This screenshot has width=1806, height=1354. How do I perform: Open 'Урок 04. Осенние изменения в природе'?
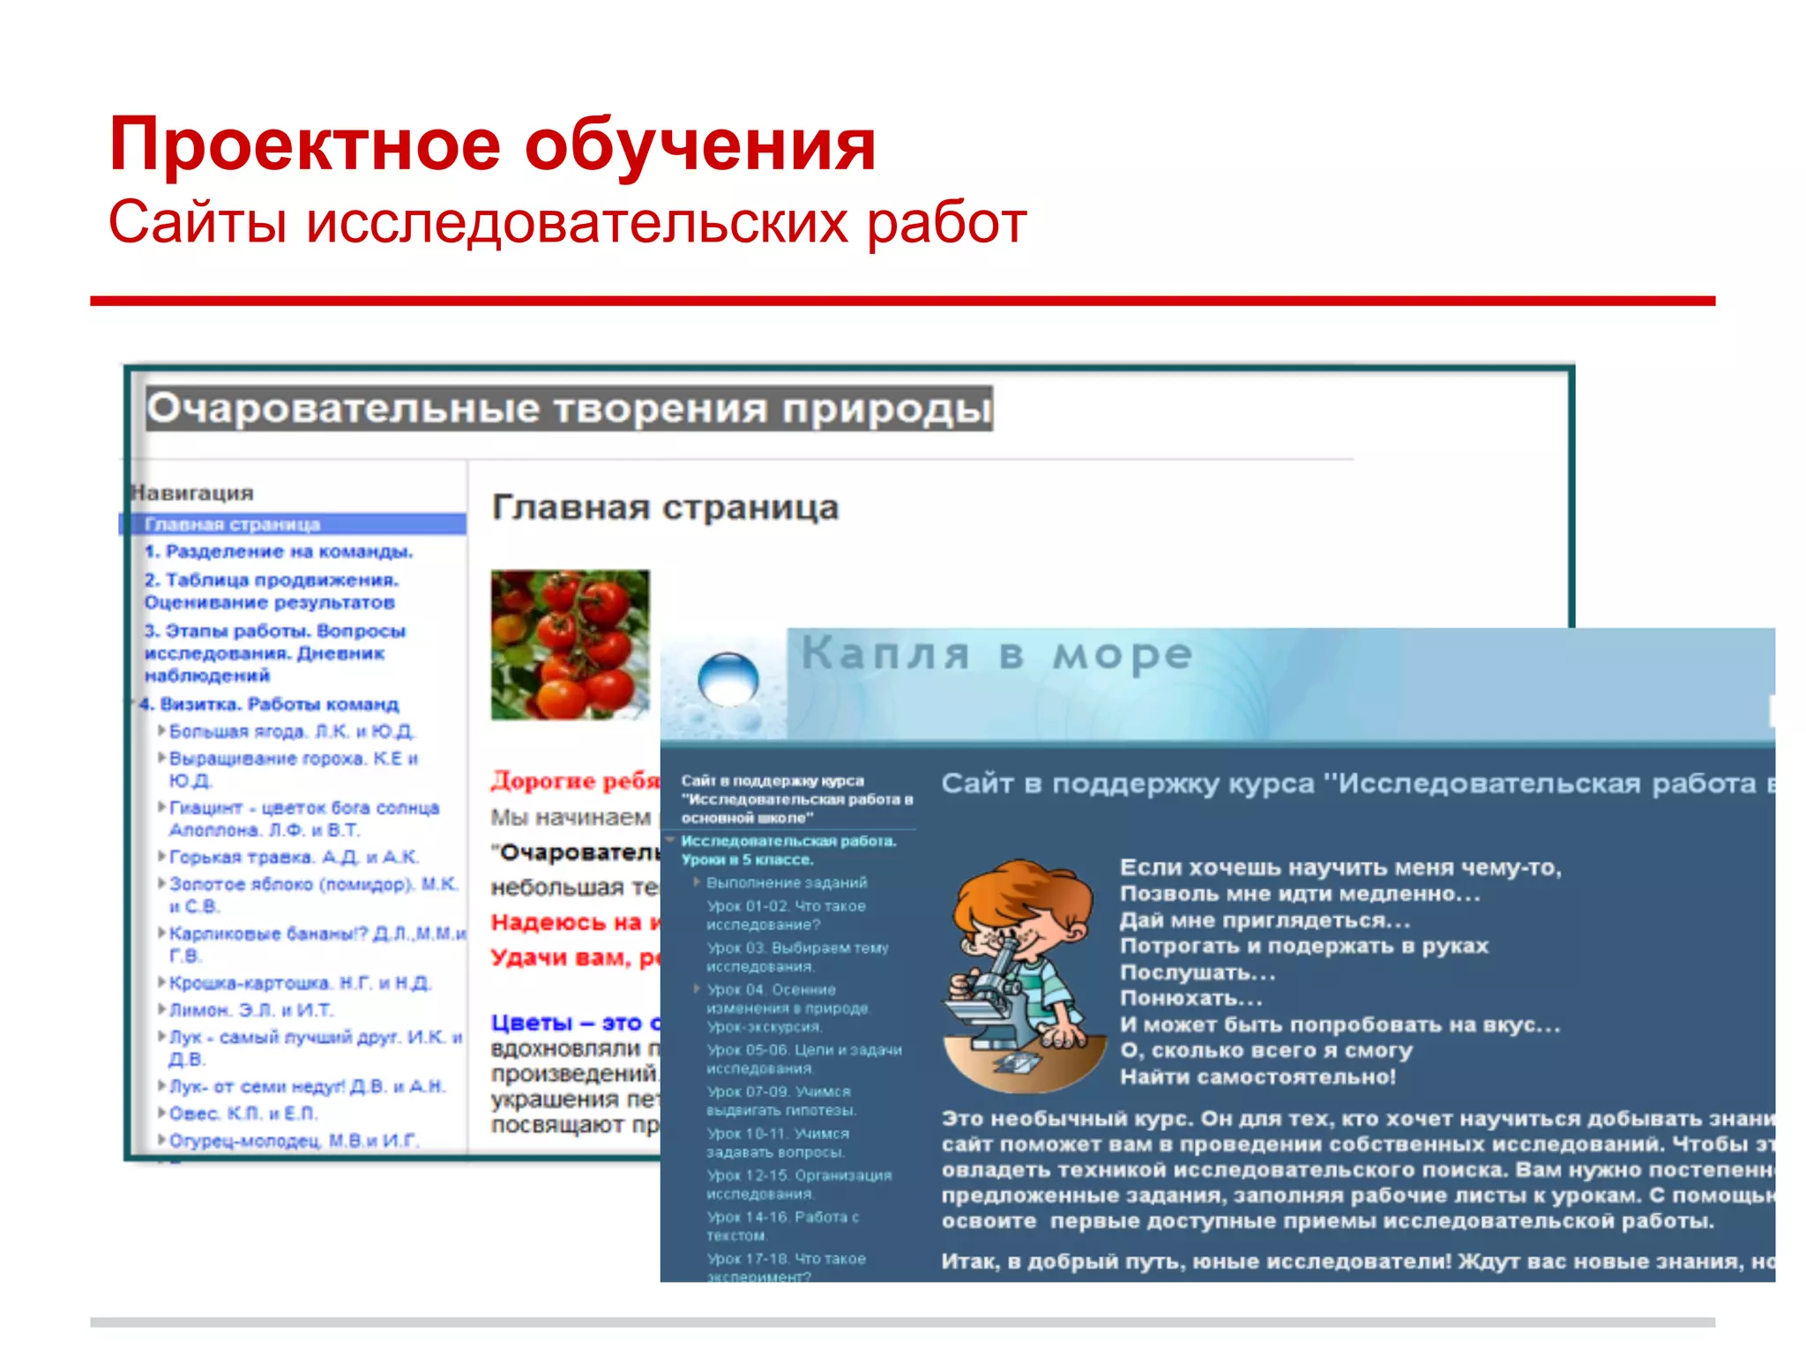click(x=789, y=1008)
